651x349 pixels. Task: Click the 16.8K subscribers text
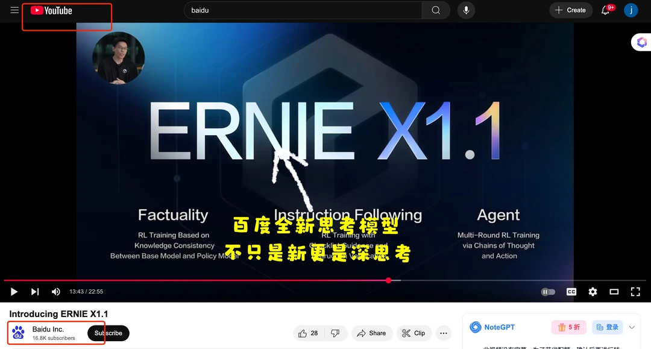tap(54, 338)
